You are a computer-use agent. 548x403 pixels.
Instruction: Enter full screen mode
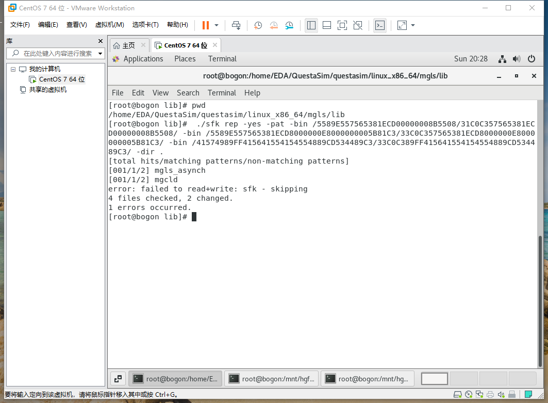pos(342,25)
